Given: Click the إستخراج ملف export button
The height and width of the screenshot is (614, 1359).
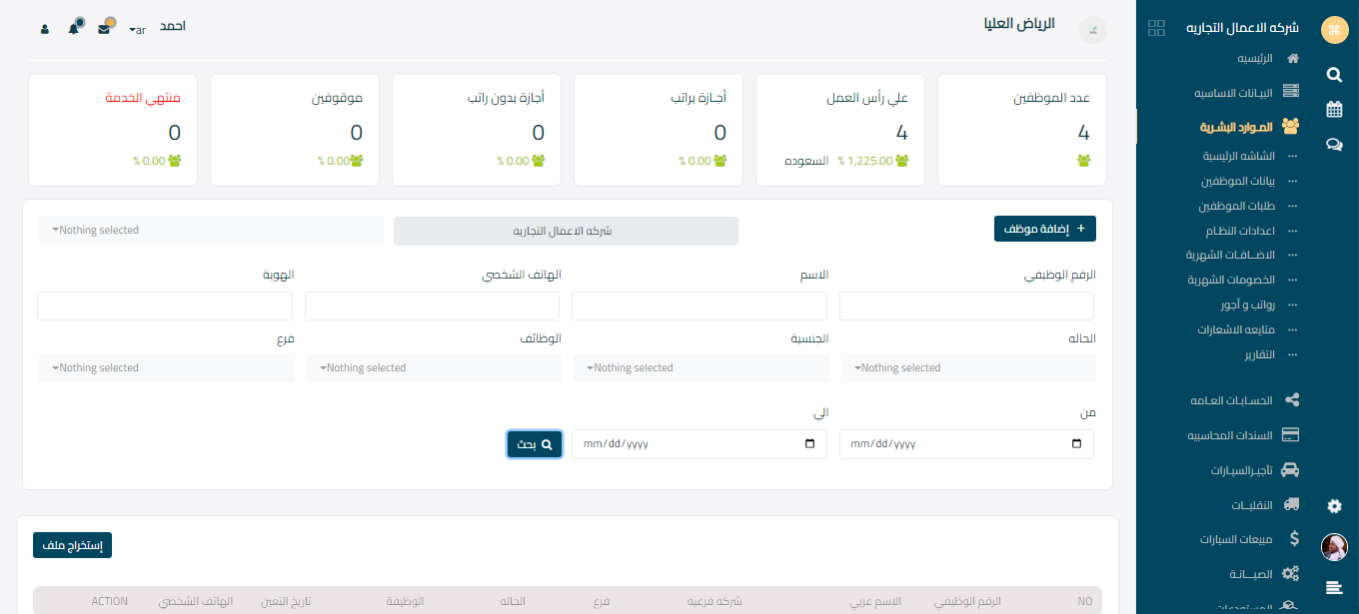Looking at the screenshot, I should click(73, 545).
